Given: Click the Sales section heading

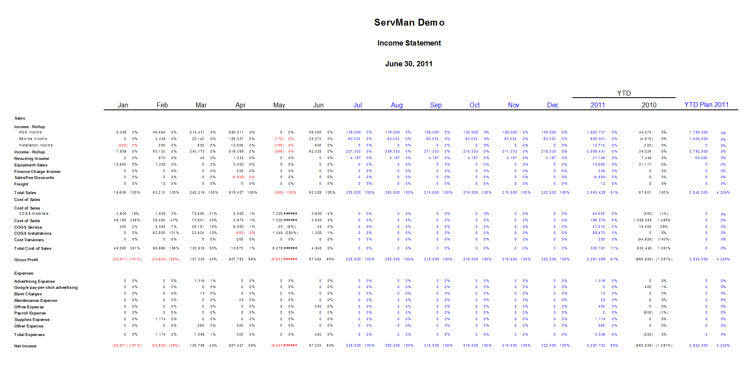Looking at the screenshot, I should (20, 118).
